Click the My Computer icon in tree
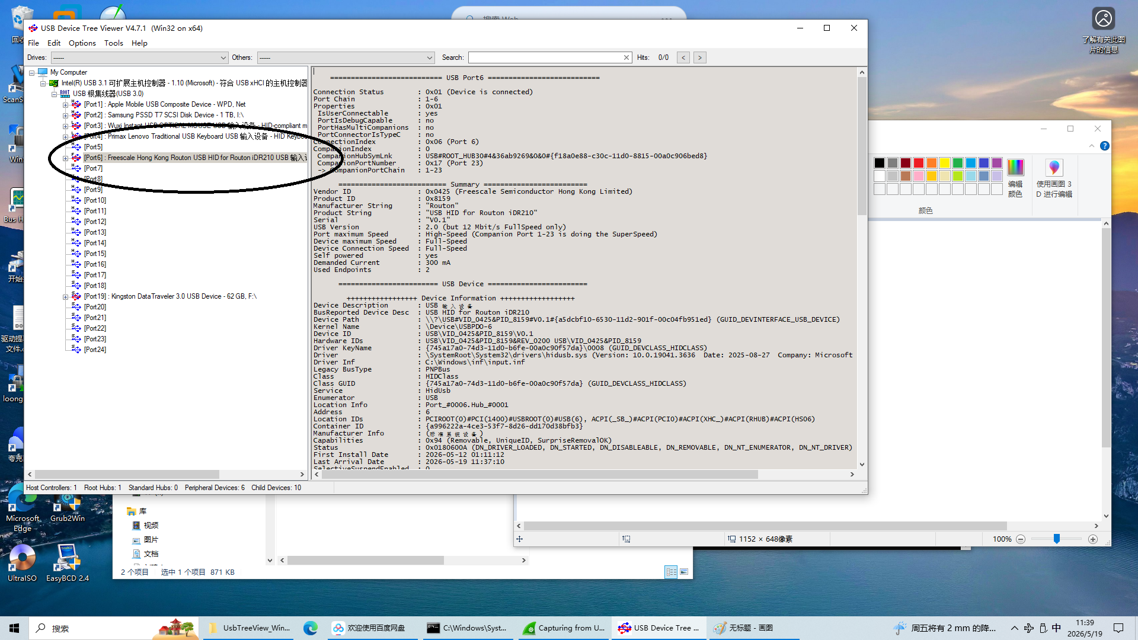The width and height of the screenshot is (1138, 640). [x=43, y=72]
